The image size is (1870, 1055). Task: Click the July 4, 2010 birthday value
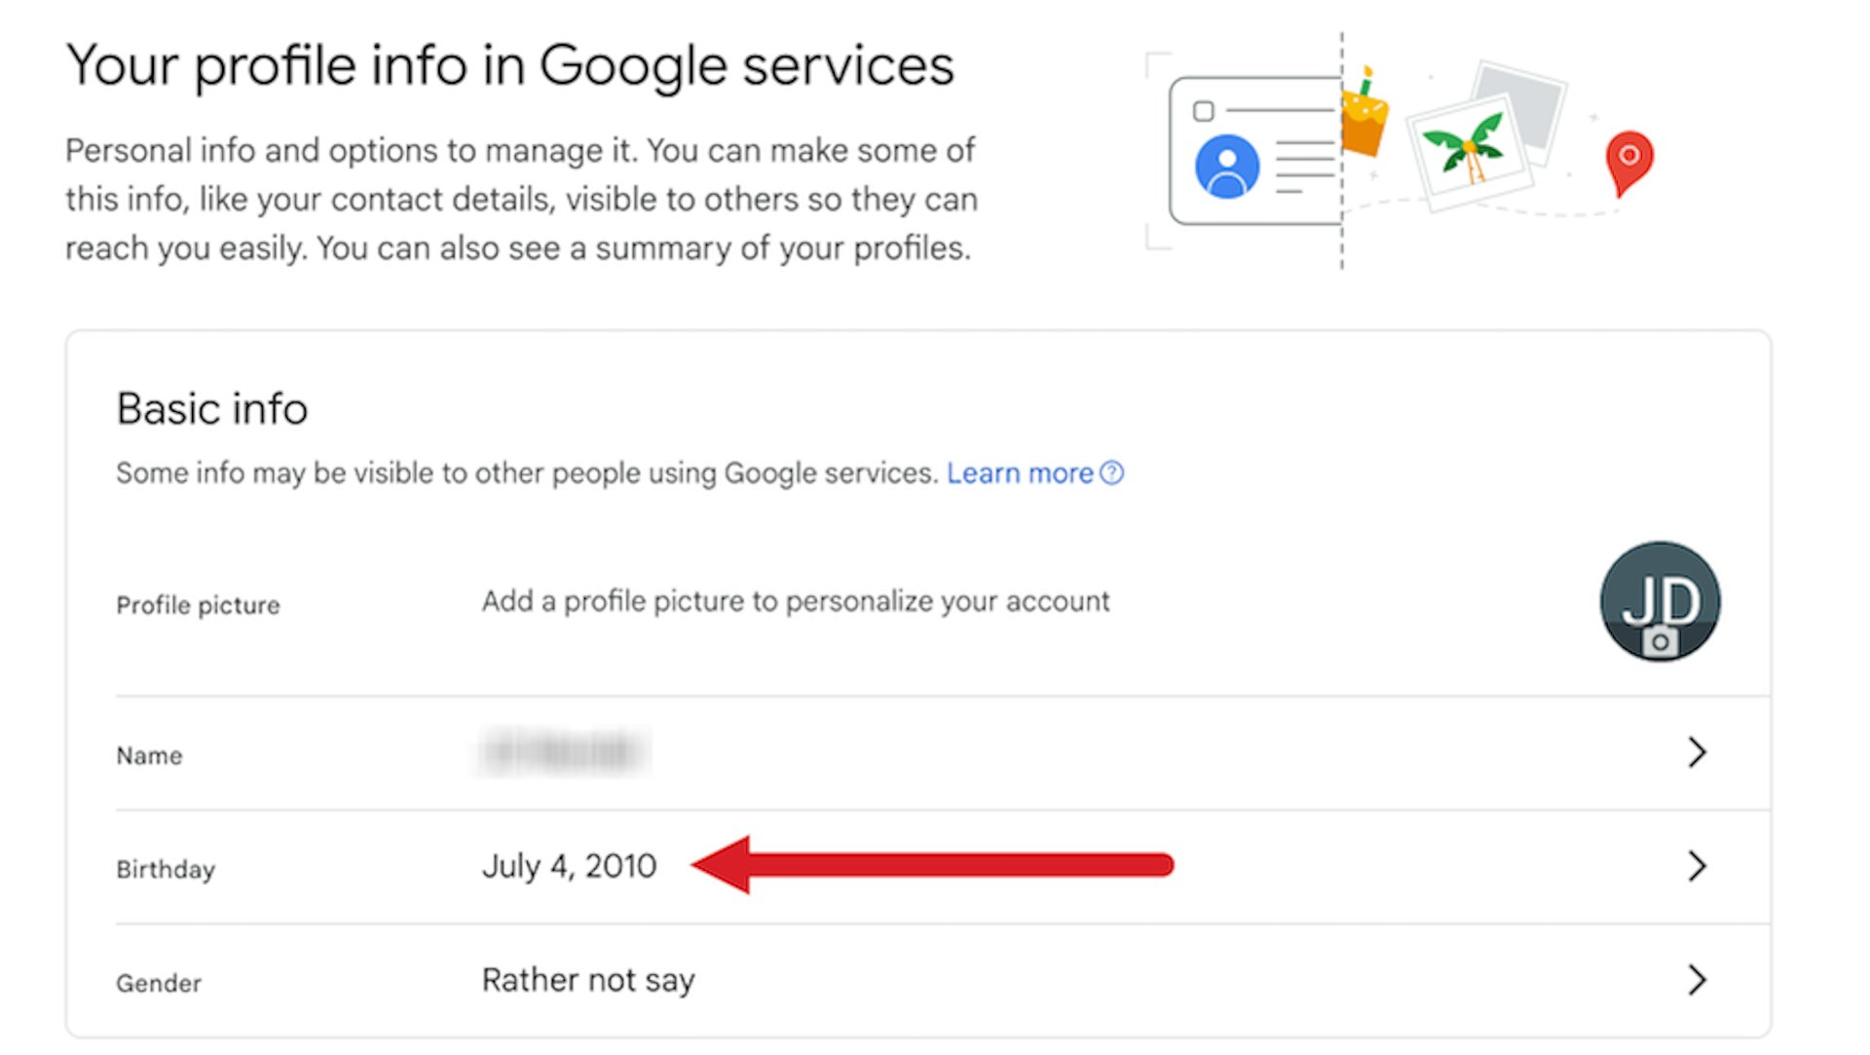coord(569,866)
